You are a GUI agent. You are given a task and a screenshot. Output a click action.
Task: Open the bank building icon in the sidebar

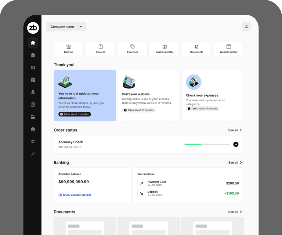[33, 55]
